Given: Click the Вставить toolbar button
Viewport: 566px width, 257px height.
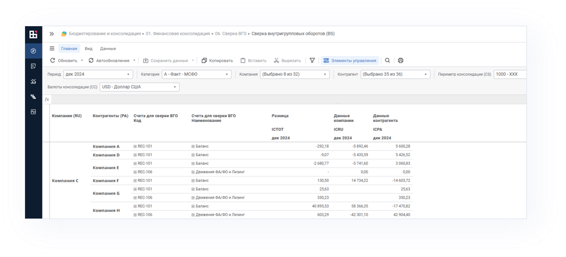Looking at the screenshot, I should (x=254, y=61).
